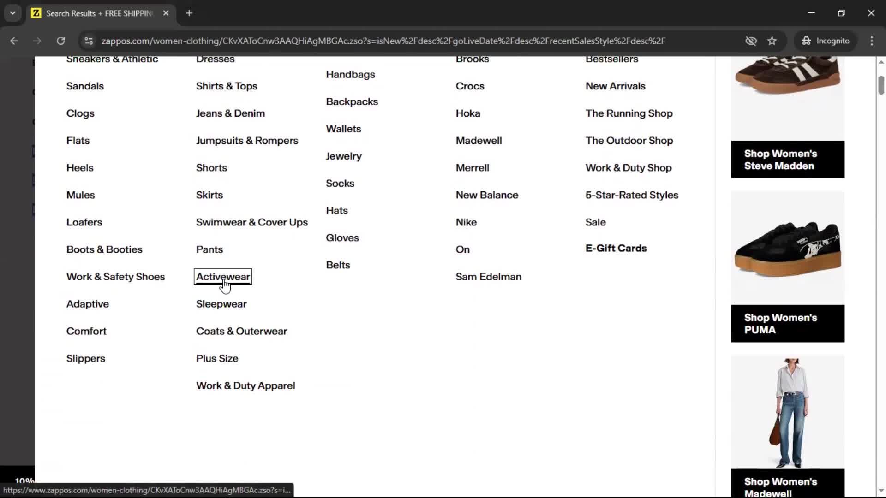886x498 pixels.
Task: Open the site information icon in address bar
Action: click(x=88, y=41)
